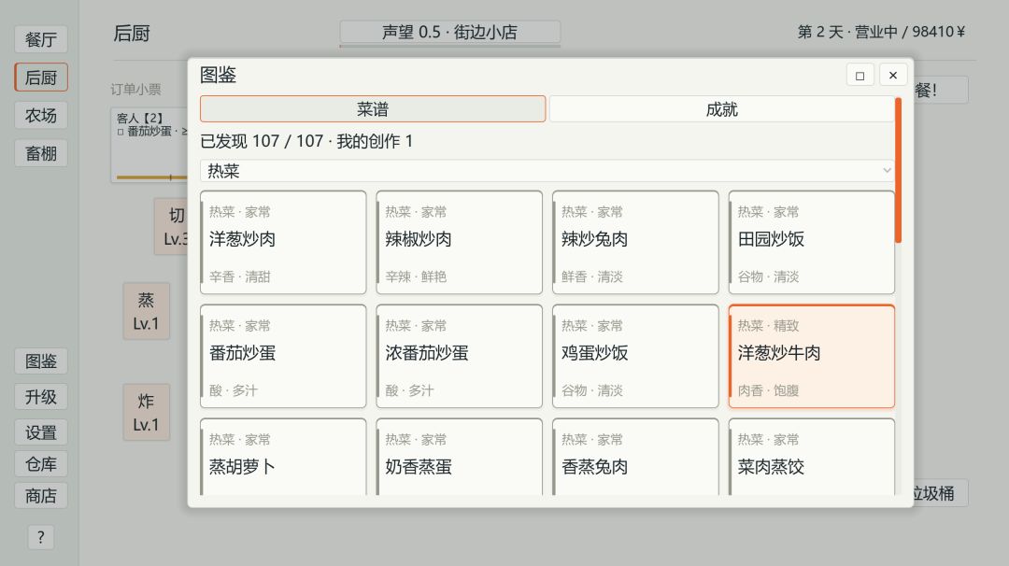Select the 蒸胡萝卜 recipe card
The image size is (1009, 566).
coord(283,457)
